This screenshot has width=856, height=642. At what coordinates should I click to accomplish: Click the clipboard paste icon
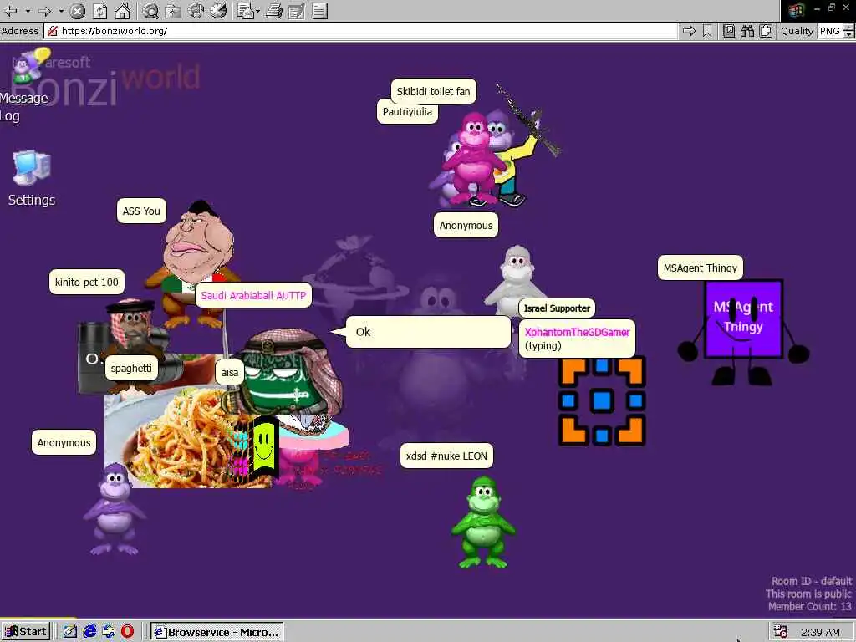tap(766, 31)
